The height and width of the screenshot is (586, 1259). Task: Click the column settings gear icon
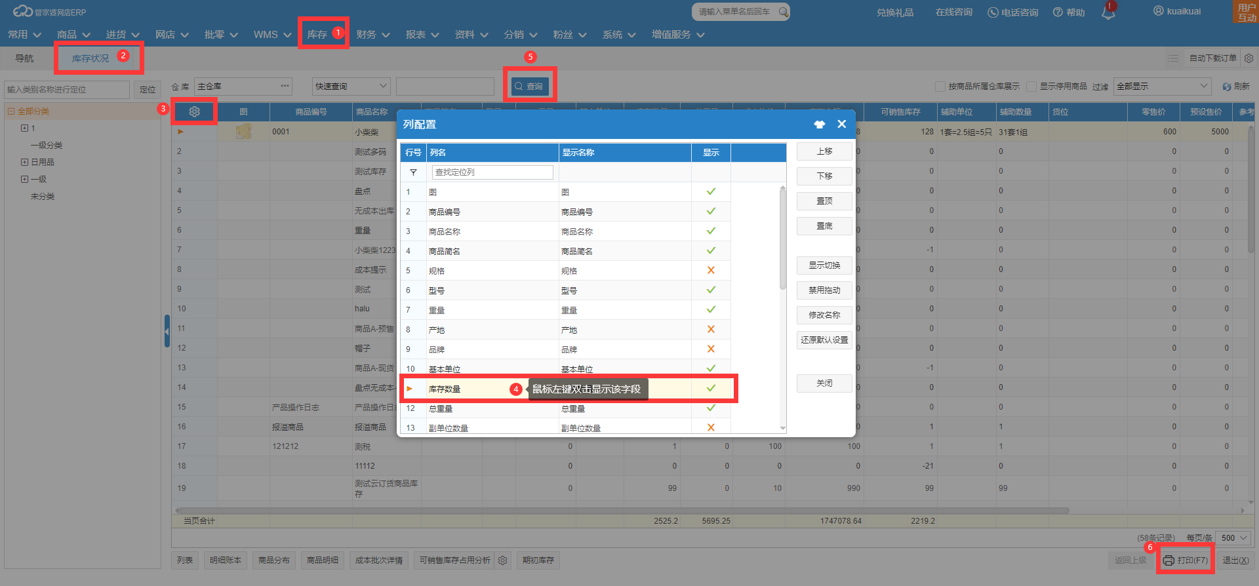[194, 111]
